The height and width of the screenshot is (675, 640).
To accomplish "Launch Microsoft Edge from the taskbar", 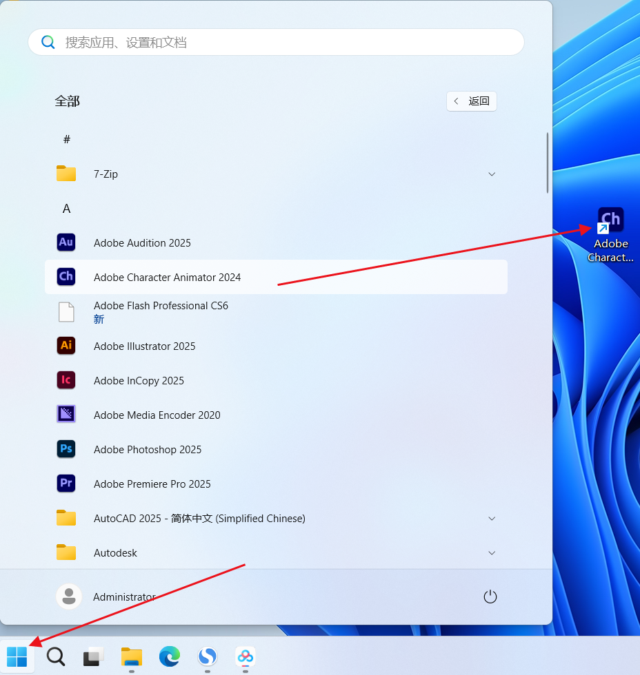I will [x=170, y=656].
